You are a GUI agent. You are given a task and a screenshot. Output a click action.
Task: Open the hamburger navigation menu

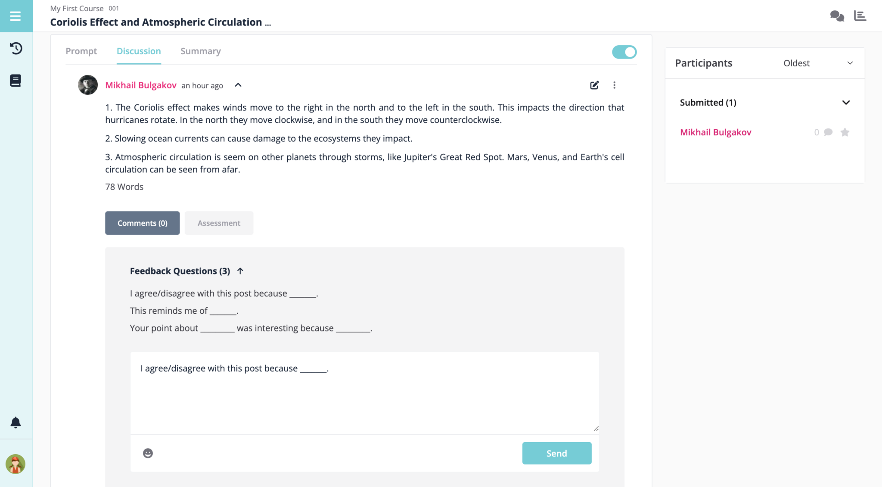pos(16,16)
